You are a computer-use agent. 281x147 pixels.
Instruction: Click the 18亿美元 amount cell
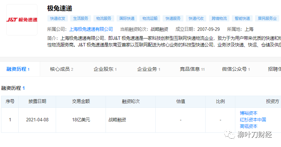pyautogui.click(x=81, y=120)
